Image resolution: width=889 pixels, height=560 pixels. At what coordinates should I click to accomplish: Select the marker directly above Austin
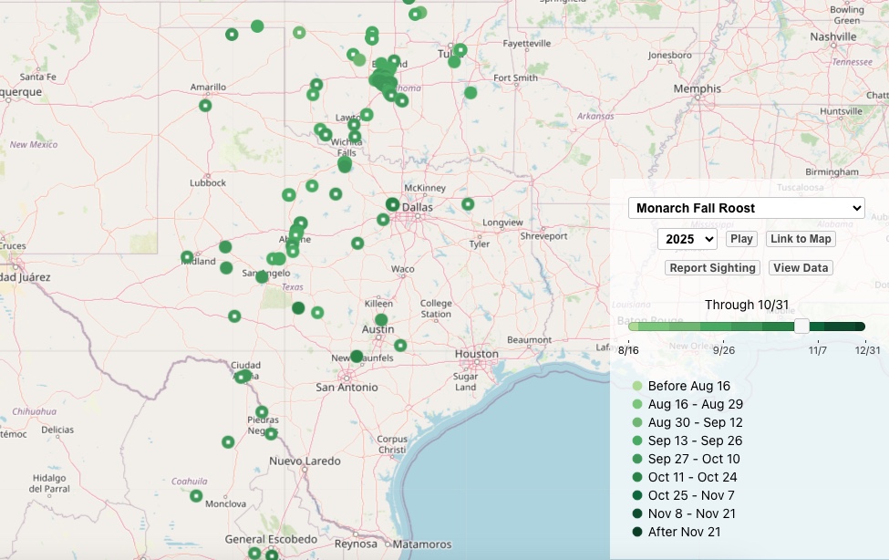[381, 319]
